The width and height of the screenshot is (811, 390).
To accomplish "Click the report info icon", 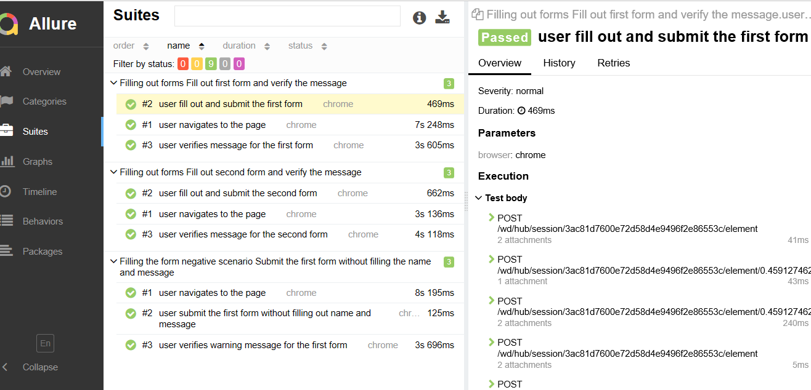I will coord(420,17).
